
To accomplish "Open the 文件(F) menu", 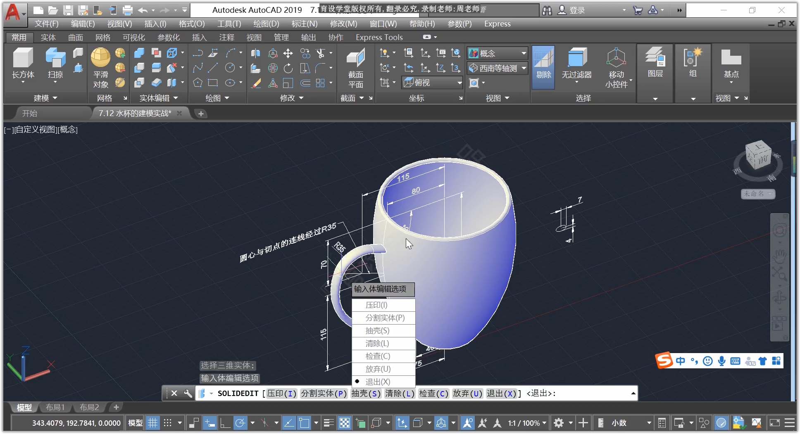I will pyautogui.click(x=46, y=24).
